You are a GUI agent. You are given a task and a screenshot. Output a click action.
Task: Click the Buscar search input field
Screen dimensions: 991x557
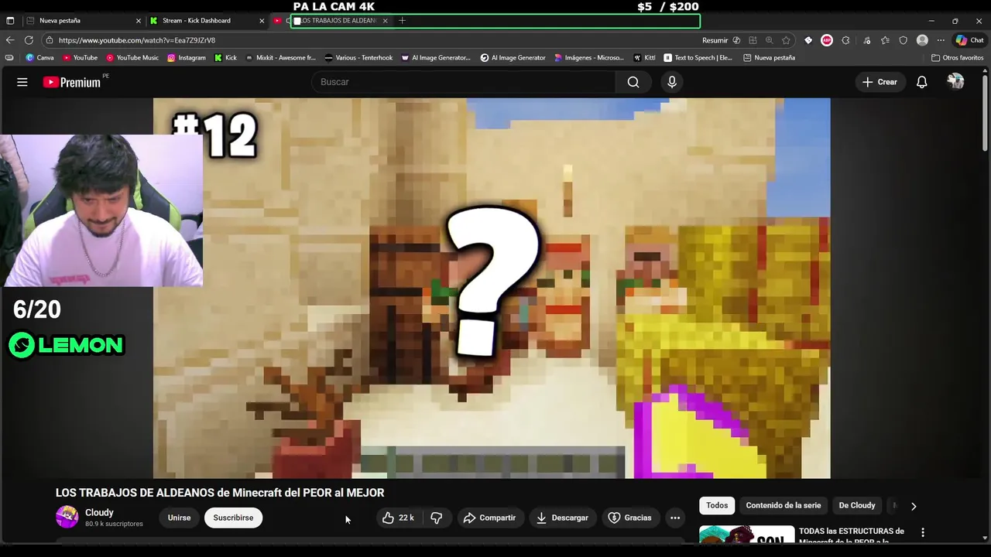click(x=464, y=82)
